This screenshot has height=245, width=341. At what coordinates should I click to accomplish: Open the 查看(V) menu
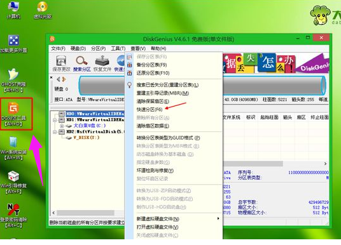click(x=138, y=49)
